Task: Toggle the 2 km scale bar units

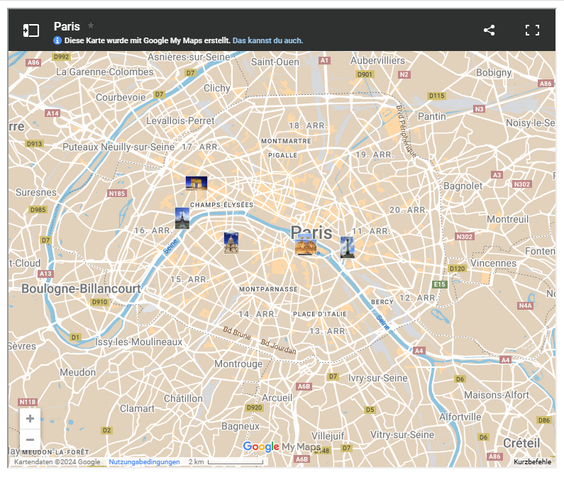Action: (226, 462)
